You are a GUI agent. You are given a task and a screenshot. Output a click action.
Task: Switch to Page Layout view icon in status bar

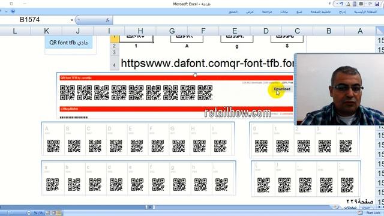(53, 213)
